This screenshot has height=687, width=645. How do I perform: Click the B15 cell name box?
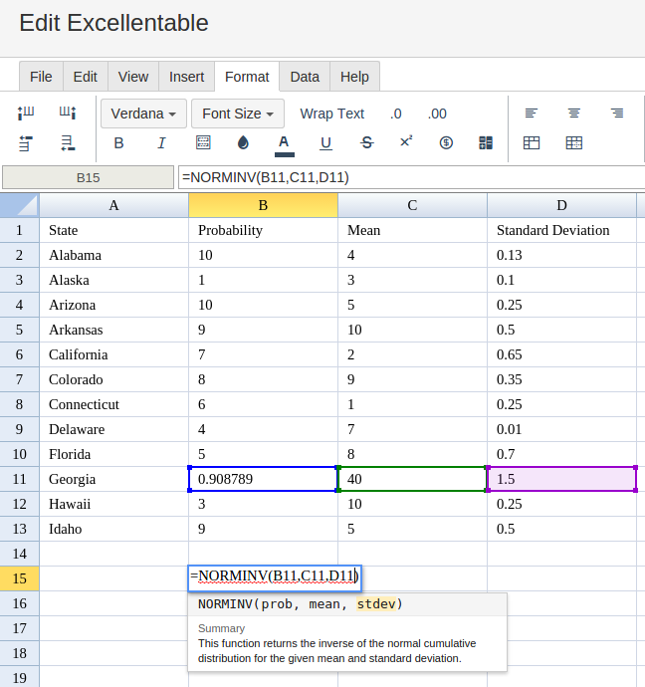(x=88, y=177)
